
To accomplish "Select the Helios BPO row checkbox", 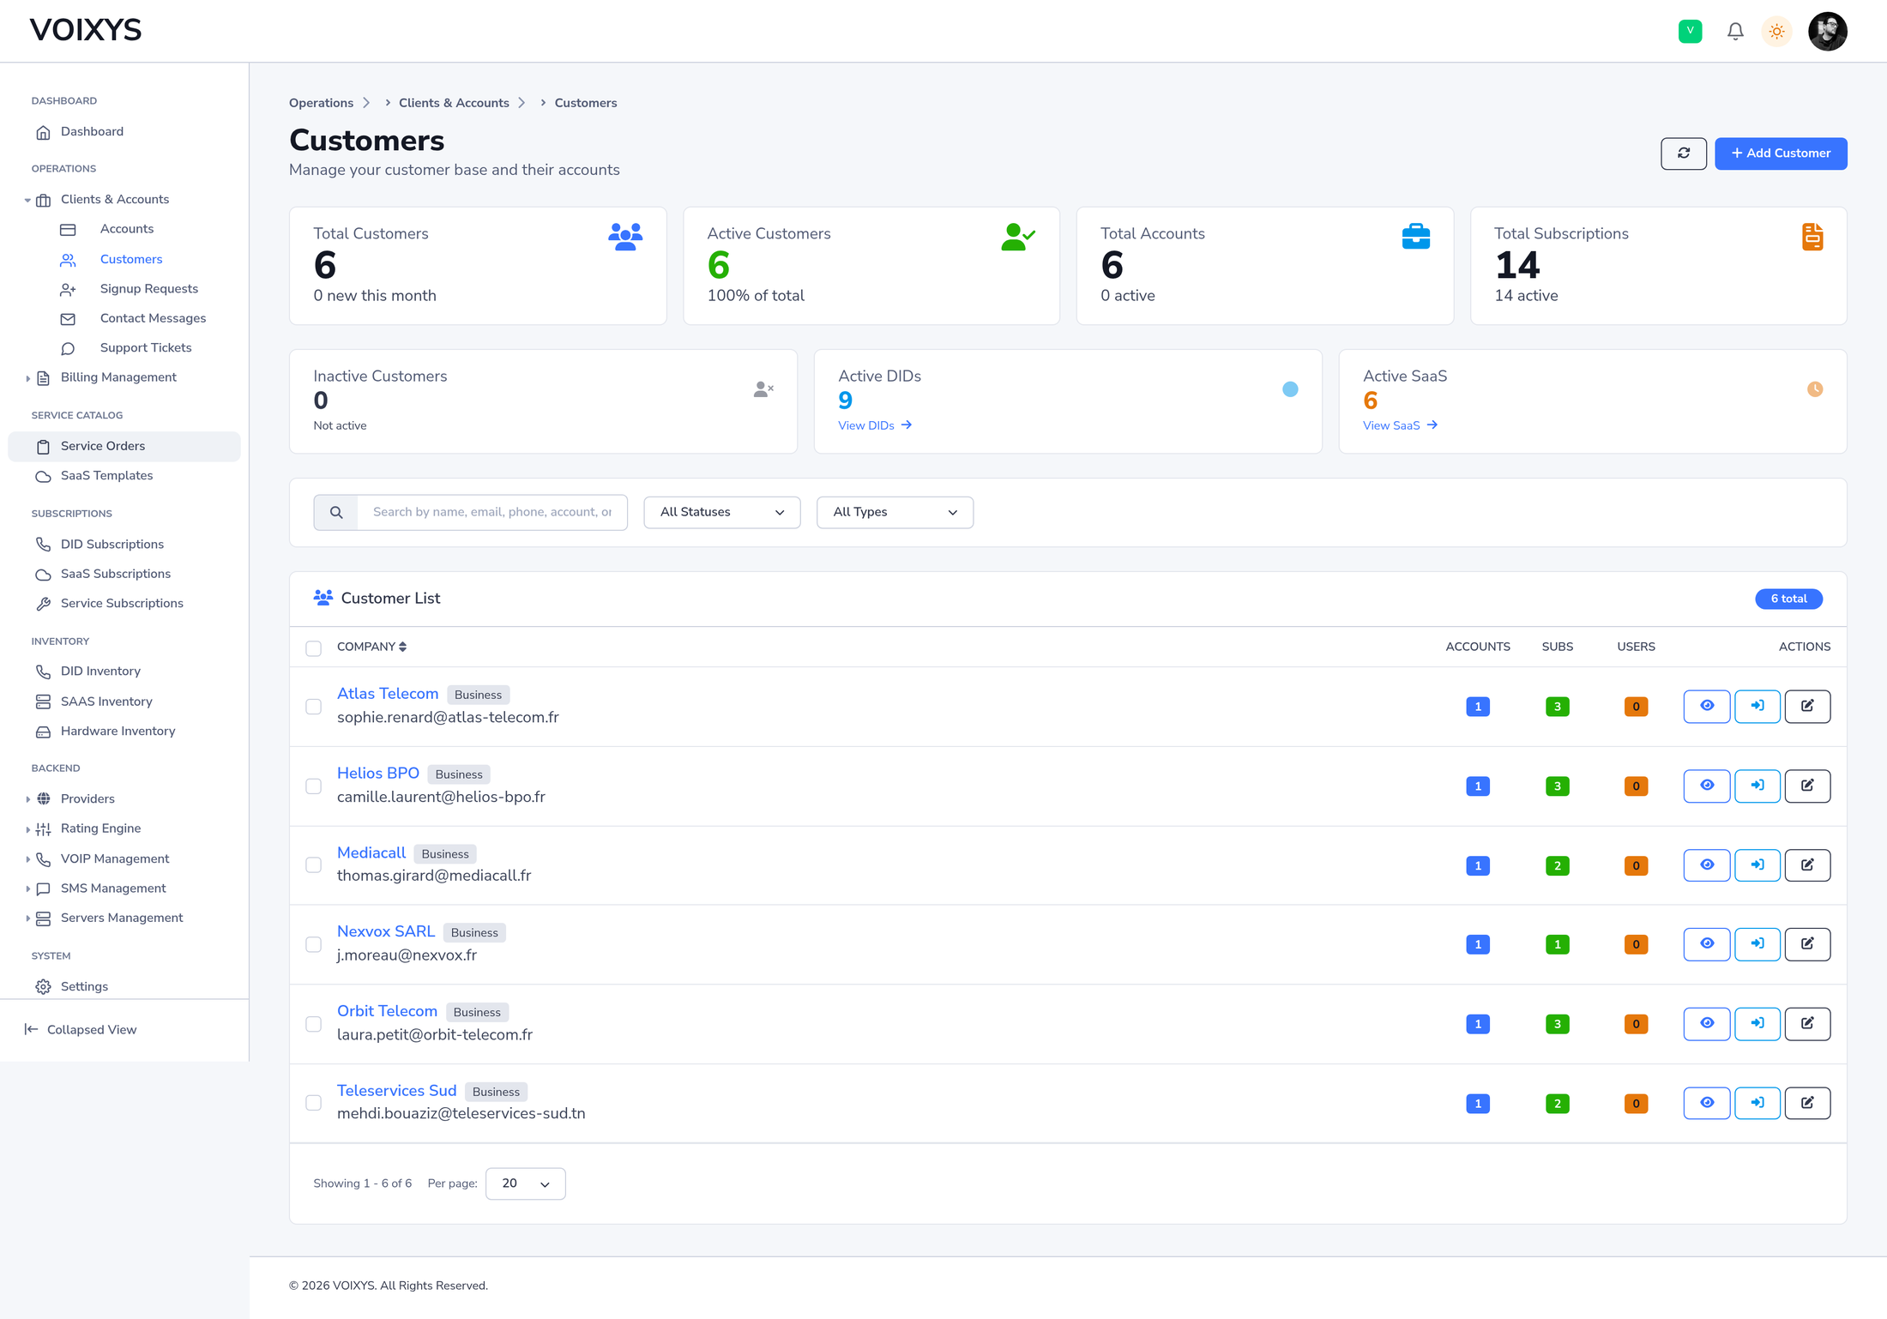I will (x=314, y=786).
